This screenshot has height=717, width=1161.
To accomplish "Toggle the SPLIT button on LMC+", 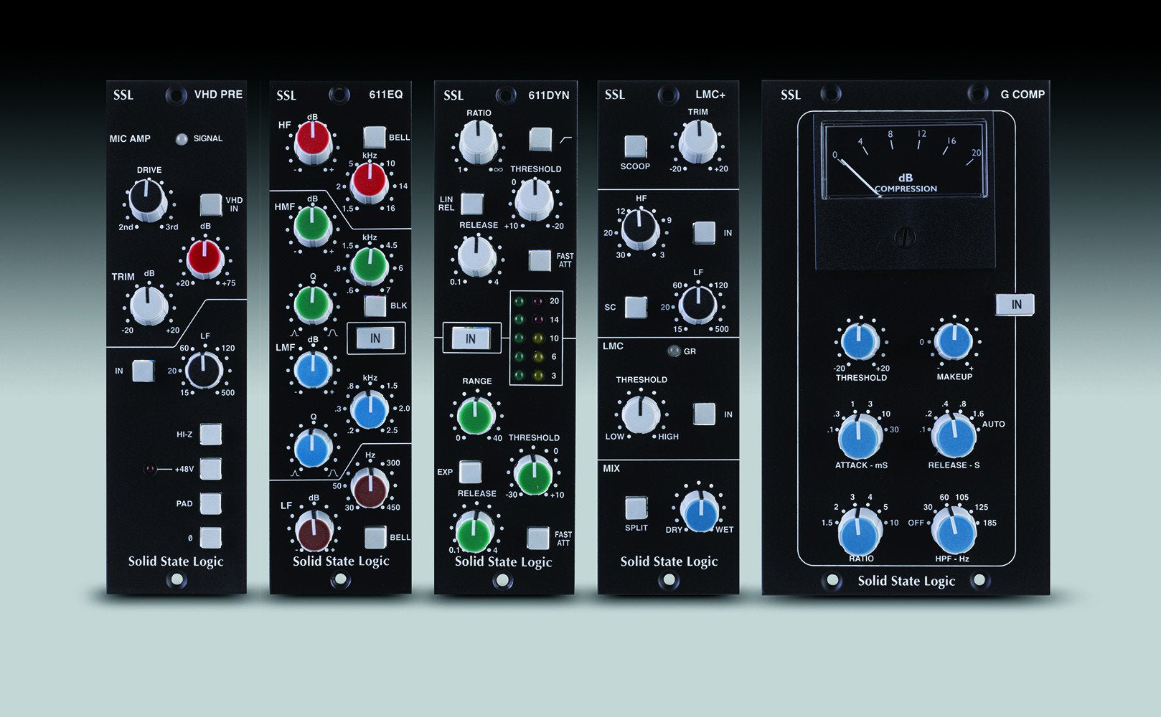I will coord(636,508).
